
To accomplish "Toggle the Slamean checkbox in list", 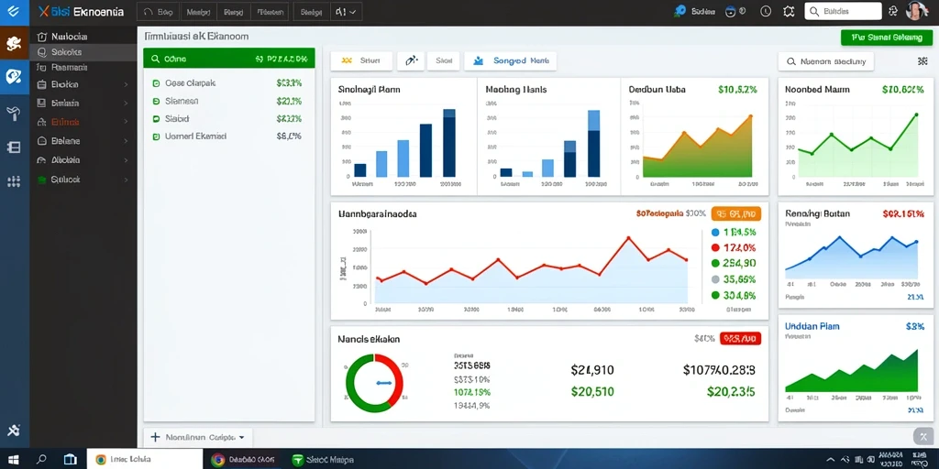I will click(156, 101).
